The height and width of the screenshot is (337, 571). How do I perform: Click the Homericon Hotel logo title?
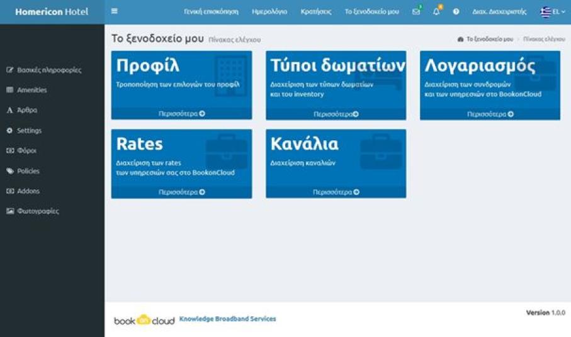[x=52, y=12]
